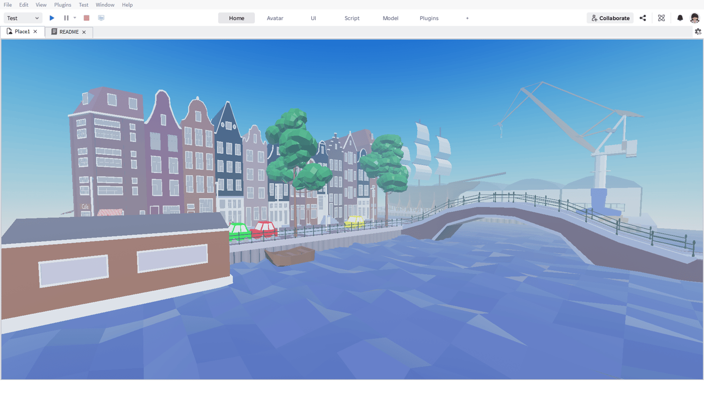Switch to the Plugins ribbon tab
This screenshot has width=704, height=395.
(x=429, y=18)
